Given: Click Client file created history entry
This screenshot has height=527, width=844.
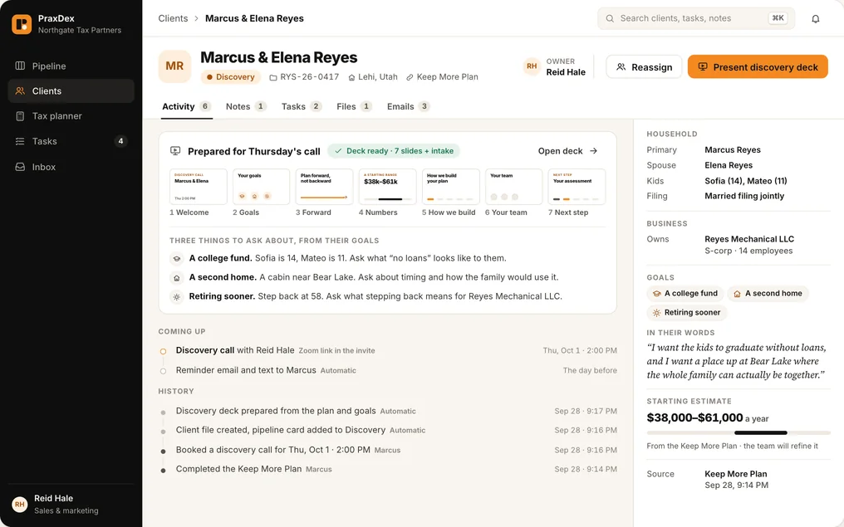Looking at the screenshot, I should click(x=388, y=430).
